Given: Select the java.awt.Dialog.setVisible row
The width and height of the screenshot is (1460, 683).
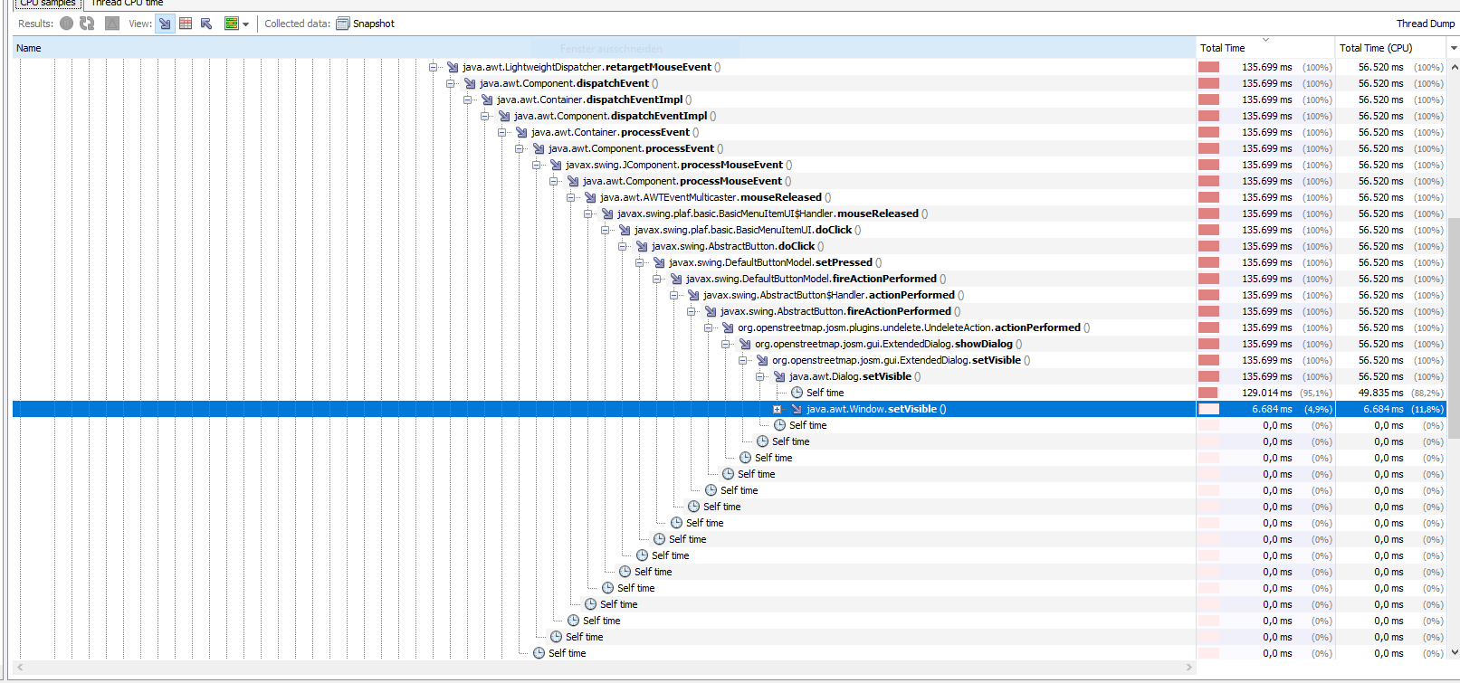Looking at the screenshot, I should point(604,376).
